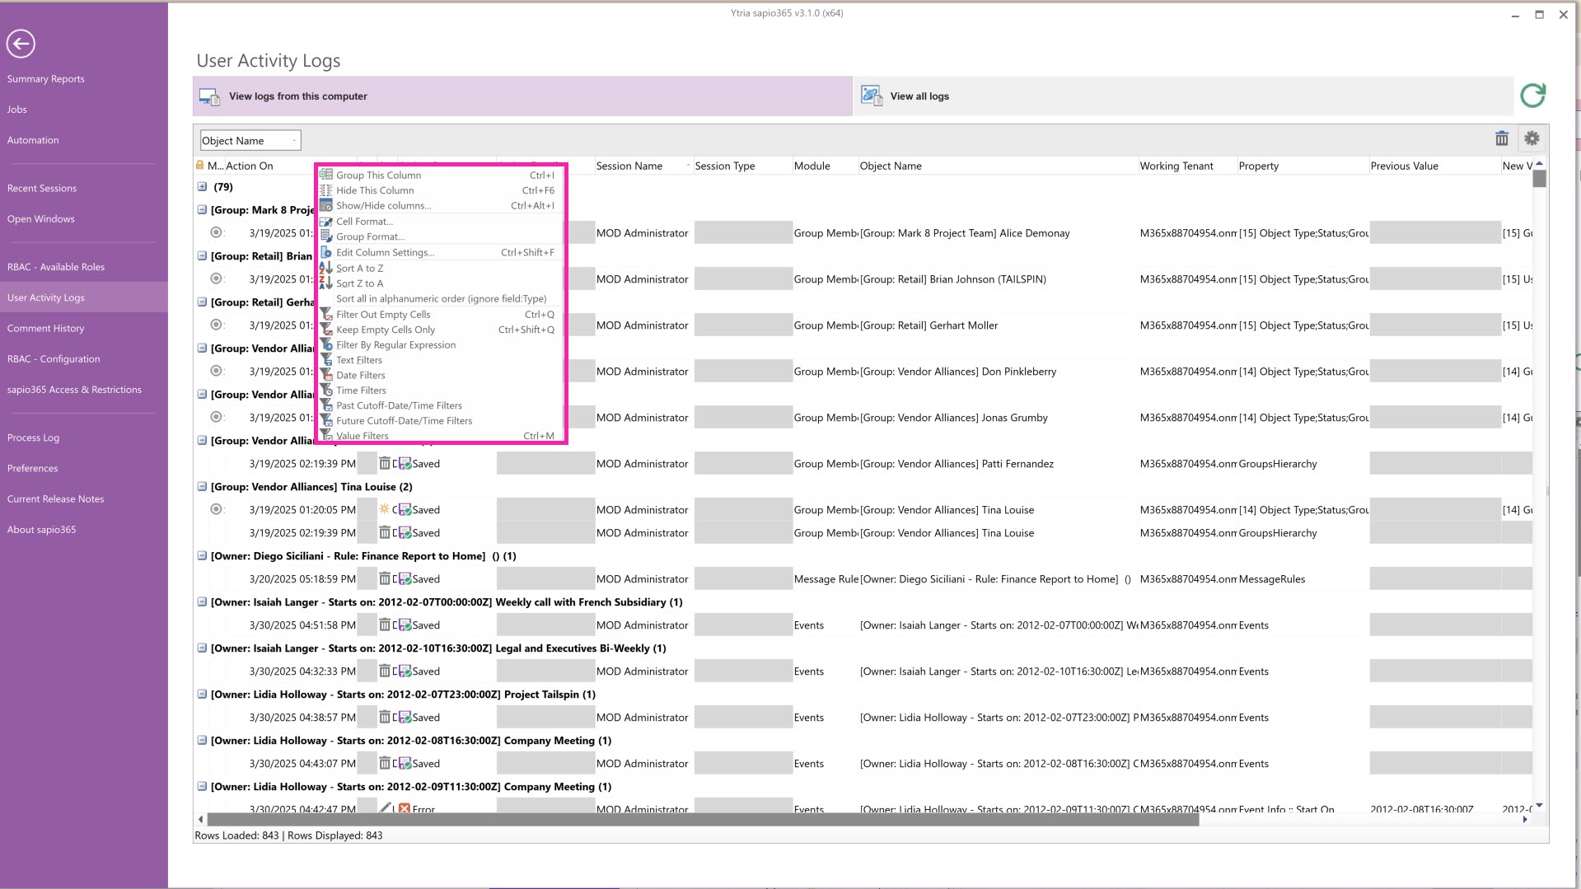
Task: Expand the collapsed (79) group
Action: point(202,187)
